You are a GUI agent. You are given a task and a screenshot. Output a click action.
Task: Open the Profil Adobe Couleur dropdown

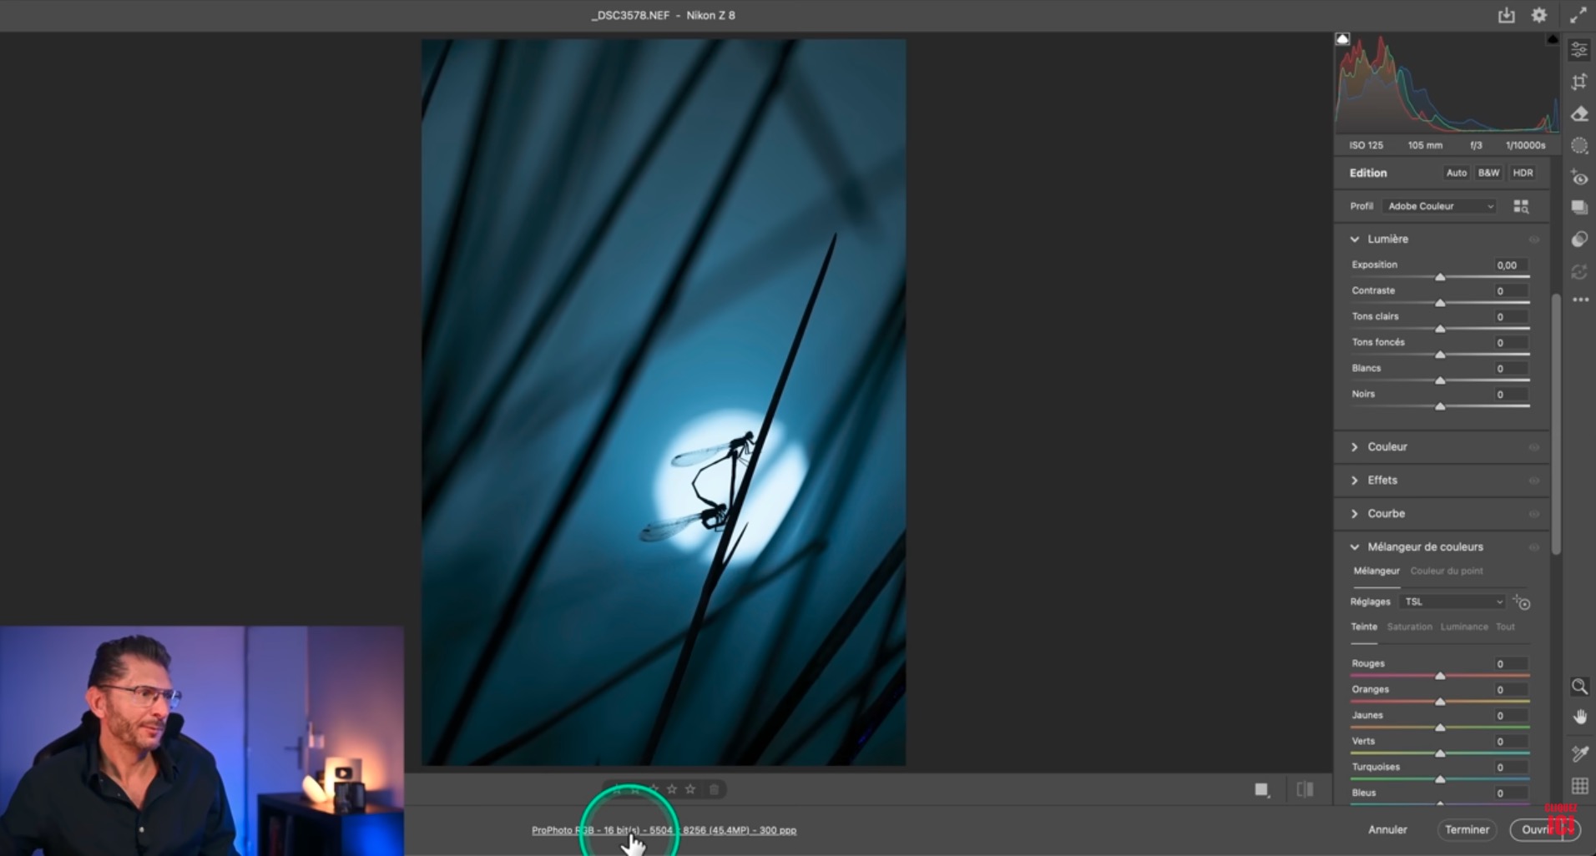1440,206
